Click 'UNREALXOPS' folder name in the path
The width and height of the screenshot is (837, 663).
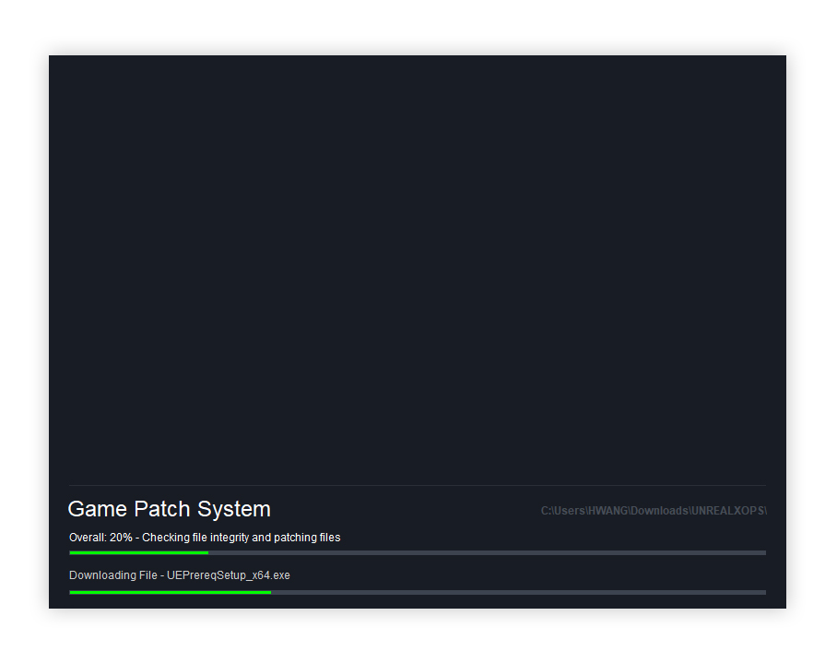(727, 511)
